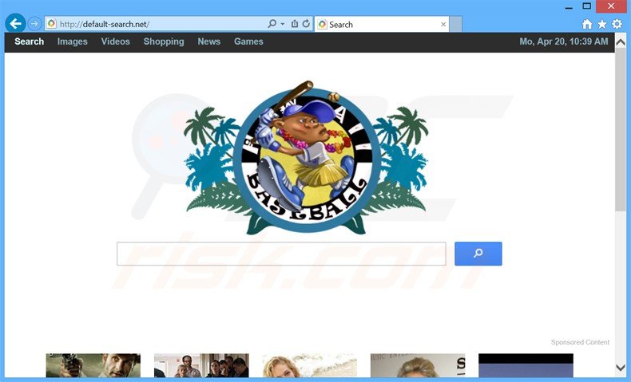Image resolution: width=631 pixels, height=382 pixels.
Task: Click the Baseball logo image
Action: pos(306,157)
